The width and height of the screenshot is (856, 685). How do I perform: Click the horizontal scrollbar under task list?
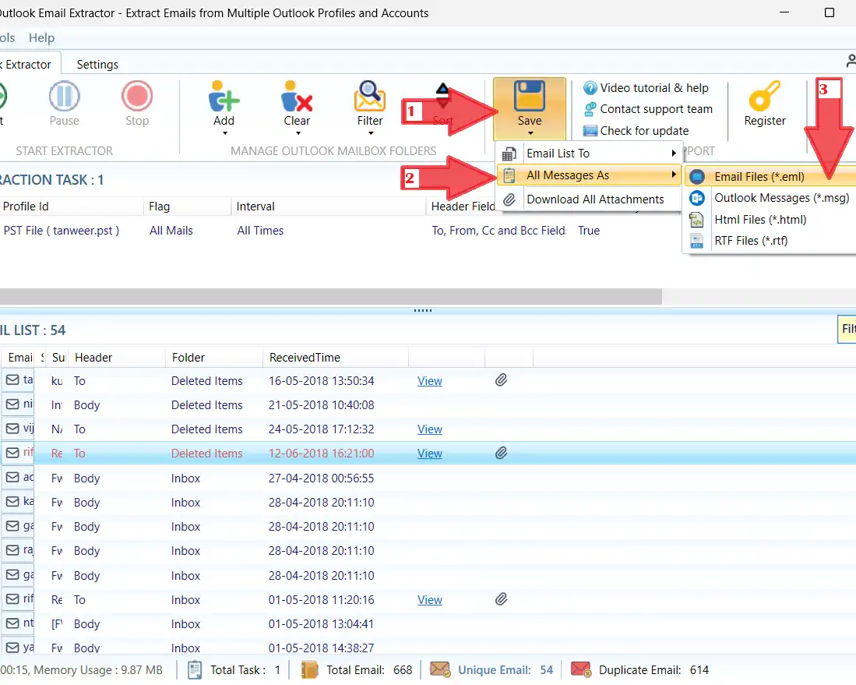click(331, 296)
